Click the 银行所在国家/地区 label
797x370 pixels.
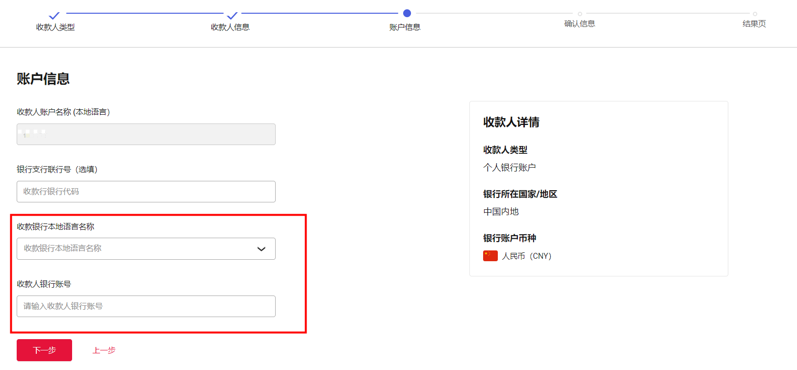pyautogui.click(x=520, y=194)
